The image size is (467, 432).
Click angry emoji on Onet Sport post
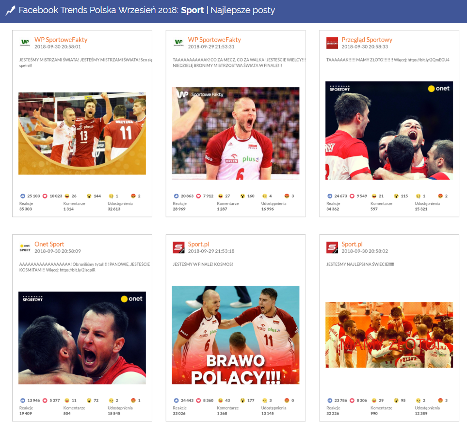[133, 401]
